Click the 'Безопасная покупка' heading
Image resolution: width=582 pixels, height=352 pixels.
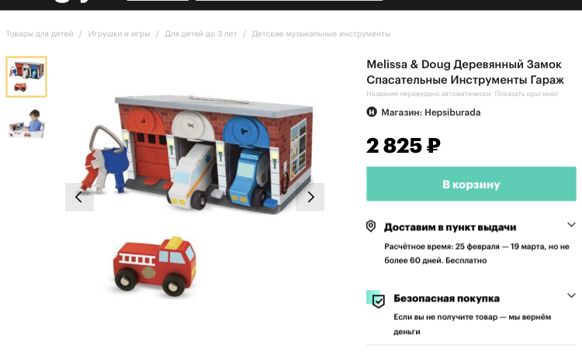(x=446, y=299)
